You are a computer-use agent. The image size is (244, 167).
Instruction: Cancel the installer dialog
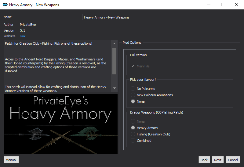pos(233,160)
